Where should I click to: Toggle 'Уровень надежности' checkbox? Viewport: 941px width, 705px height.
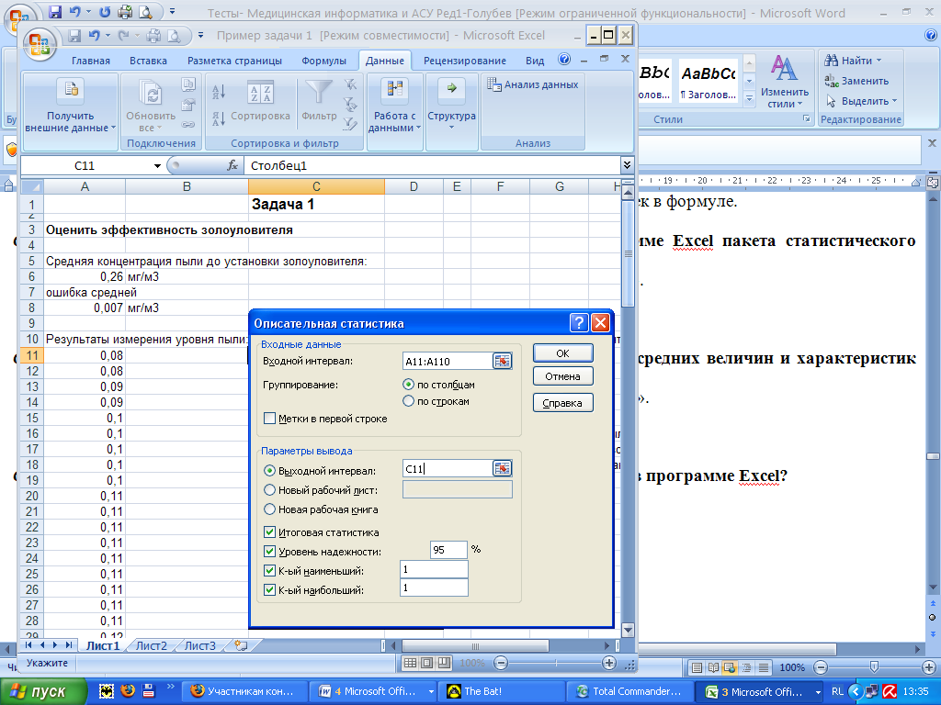[270, 552]
